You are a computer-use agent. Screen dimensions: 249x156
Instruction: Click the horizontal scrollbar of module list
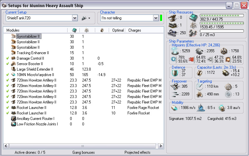[83, 146]
